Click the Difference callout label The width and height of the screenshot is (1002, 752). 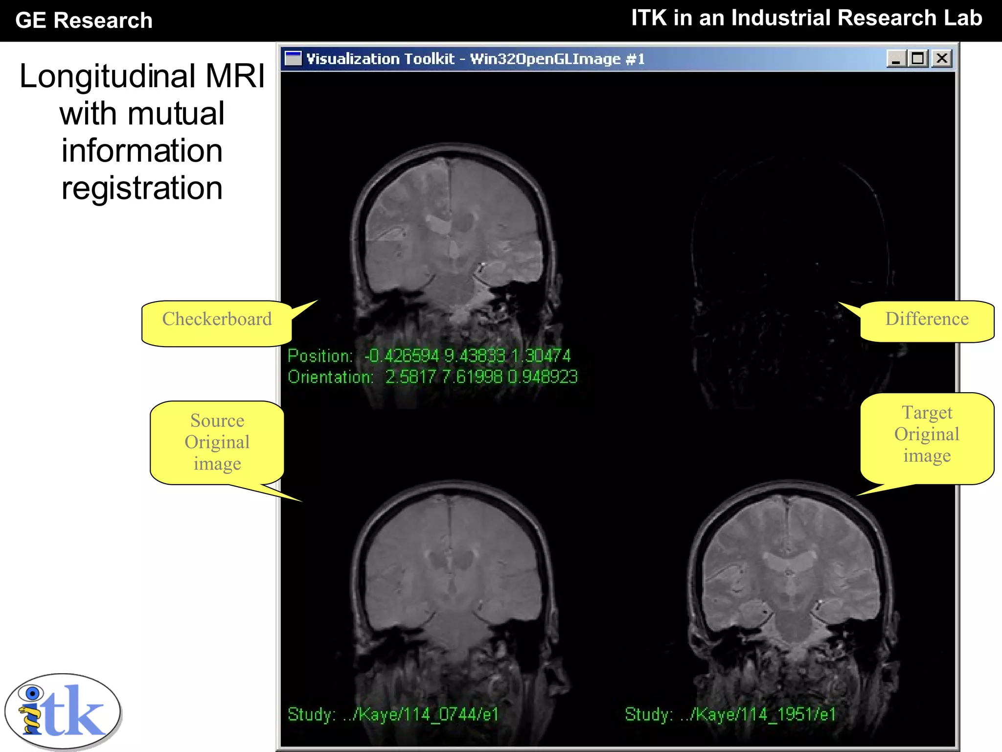click(927, 320)
